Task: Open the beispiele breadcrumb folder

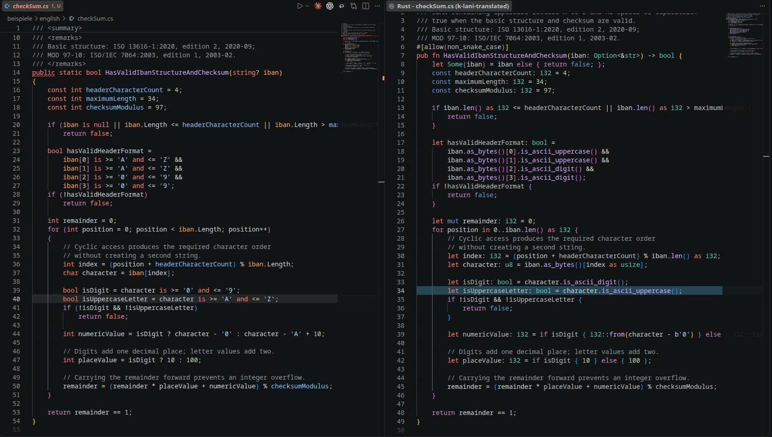Action: pos(20,18)
